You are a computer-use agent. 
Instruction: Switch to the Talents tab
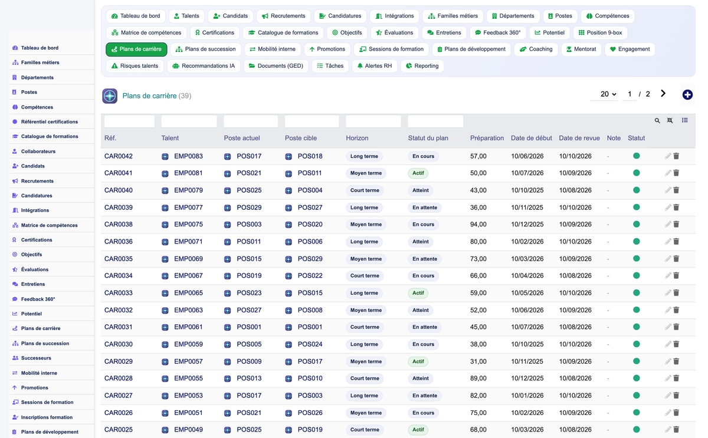[x=186, y=16]
